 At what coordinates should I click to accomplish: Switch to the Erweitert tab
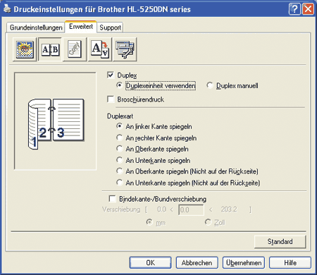(81, 27)
